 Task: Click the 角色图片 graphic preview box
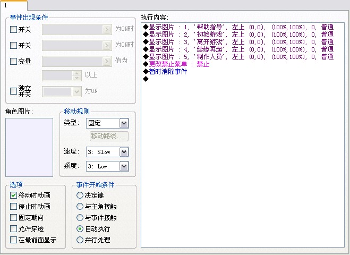tap(29, 147)
